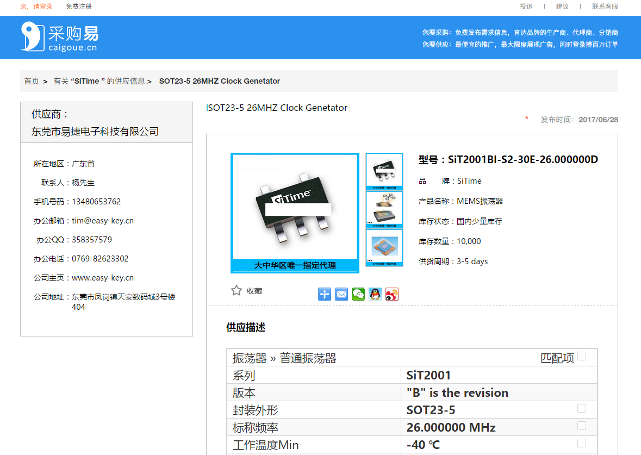The image size is (641, 455).
Task: Select the first SOT23-5 chip thumbnail
Action: (384, 172)
